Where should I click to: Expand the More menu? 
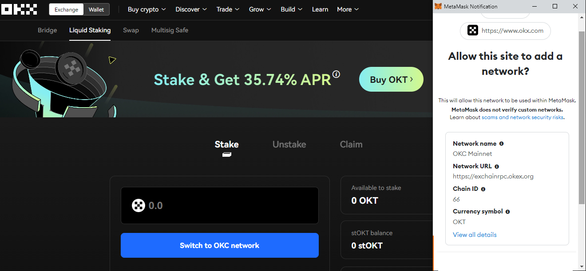click(348, 9)
